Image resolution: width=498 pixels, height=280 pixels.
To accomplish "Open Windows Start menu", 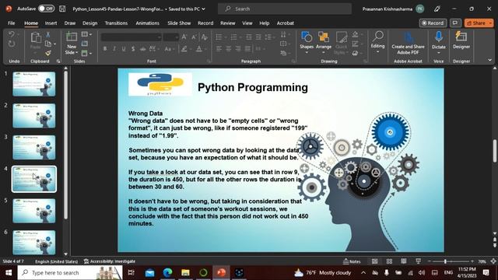I will [x=9, y=273].
